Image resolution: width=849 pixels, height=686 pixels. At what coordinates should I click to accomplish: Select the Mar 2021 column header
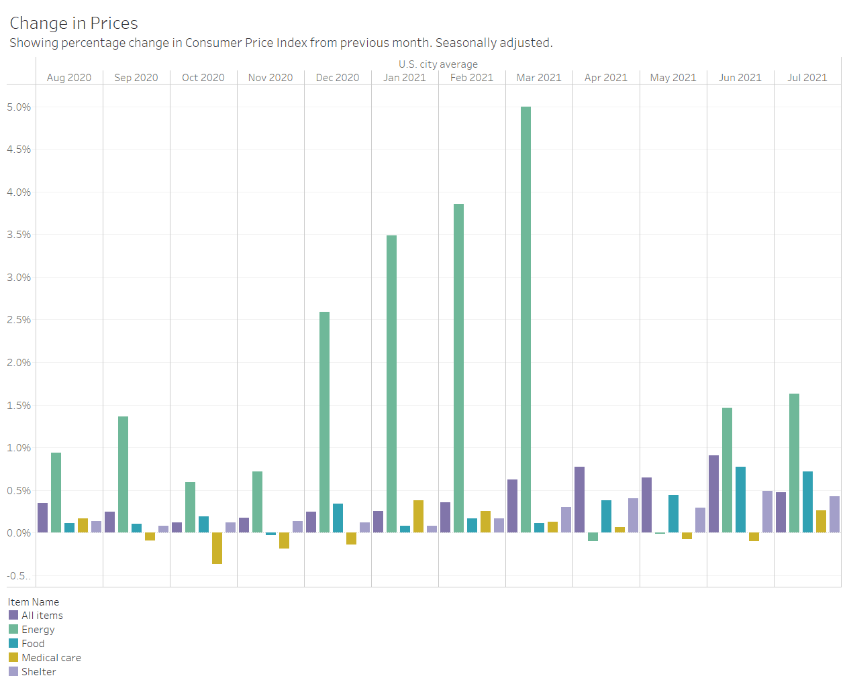(538, 78)
